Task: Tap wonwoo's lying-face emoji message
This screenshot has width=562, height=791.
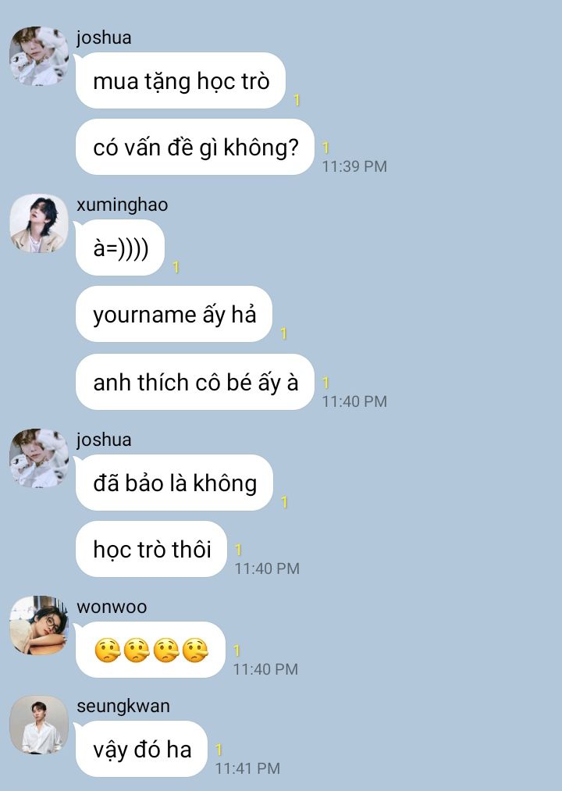Action: (x=151, y=650)
